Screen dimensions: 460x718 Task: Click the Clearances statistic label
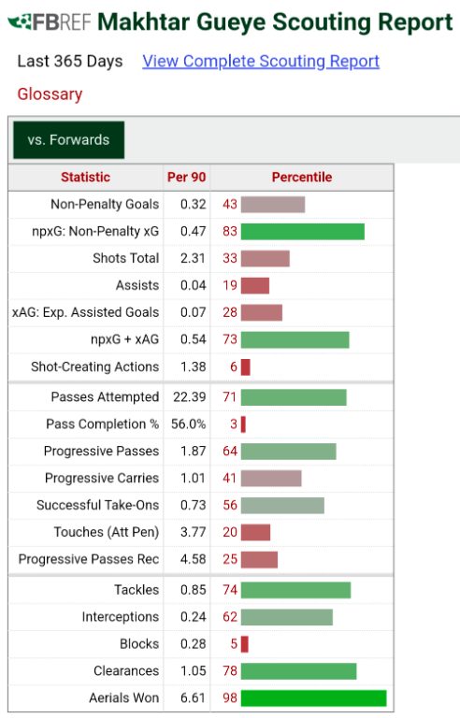point(126,671)
